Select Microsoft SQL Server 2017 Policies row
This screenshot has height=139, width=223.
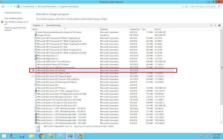tap(102, 88)
